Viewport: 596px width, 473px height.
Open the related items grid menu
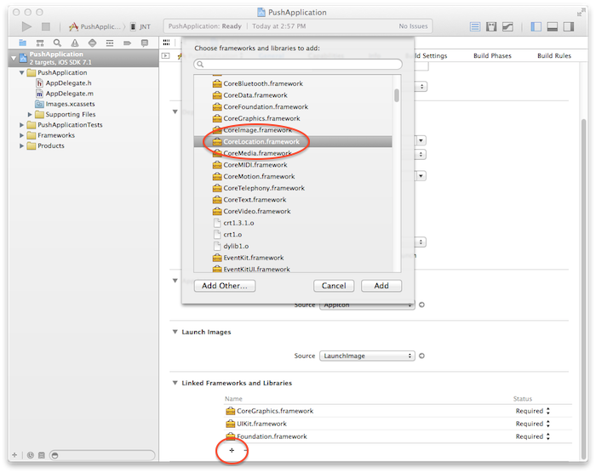pyautogui.click(x=166, y=43)
